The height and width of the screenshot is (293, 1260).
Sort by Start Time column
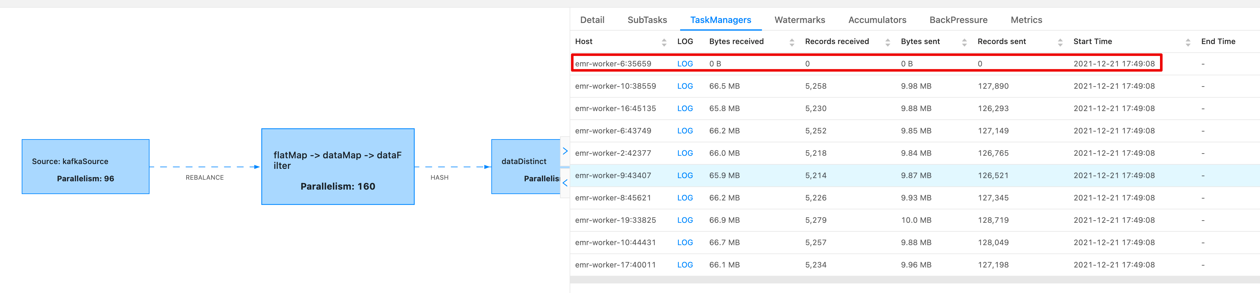click(x=1187, y=41)
